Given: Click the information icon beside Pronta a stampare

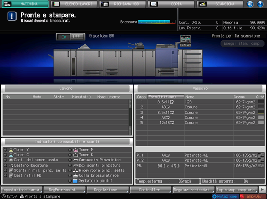Looking at the screenshot, I should (12, 16).
